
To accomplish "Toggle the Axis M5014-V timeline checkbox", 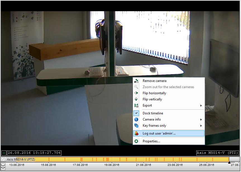I will [x=3, y=159].
